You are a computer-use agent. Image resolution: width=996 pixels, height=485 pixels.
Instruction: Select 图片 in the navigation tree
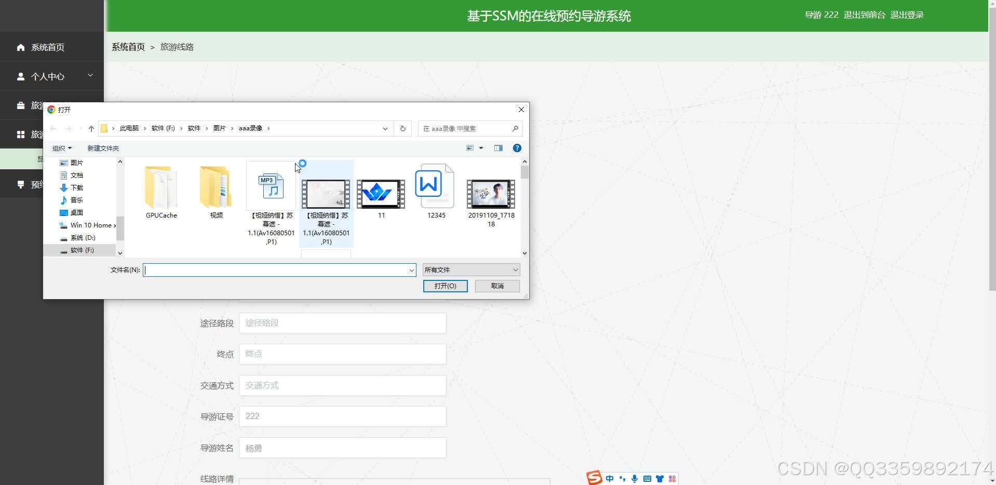point(76,163)
